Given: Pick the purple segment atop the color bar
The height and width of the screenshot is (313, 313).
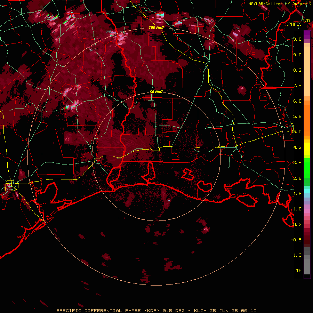Looking at the screenshot, I should 307,35.
